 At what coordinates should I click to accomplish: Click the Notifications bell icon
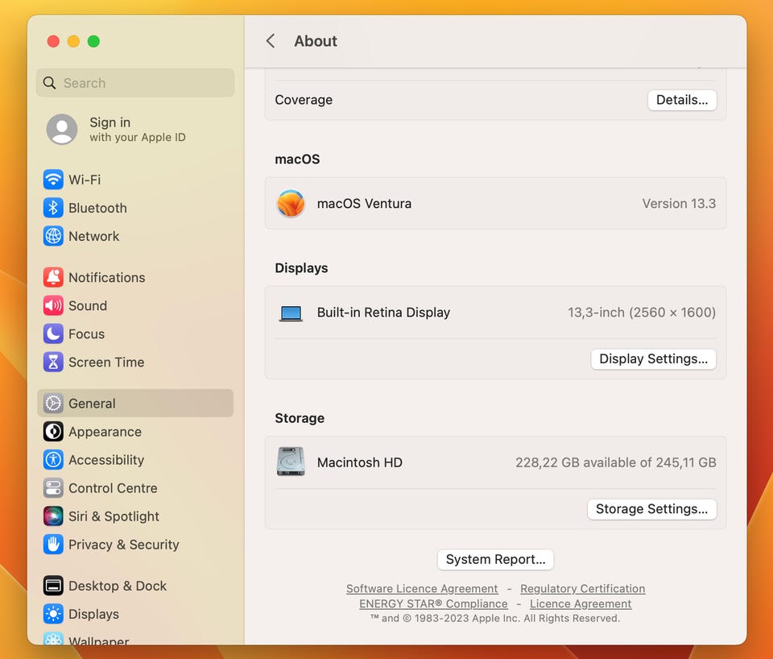[53, 277]
